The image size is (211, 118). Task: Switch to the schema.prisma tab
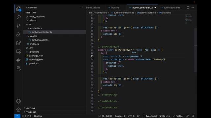(x=93, y=8)
